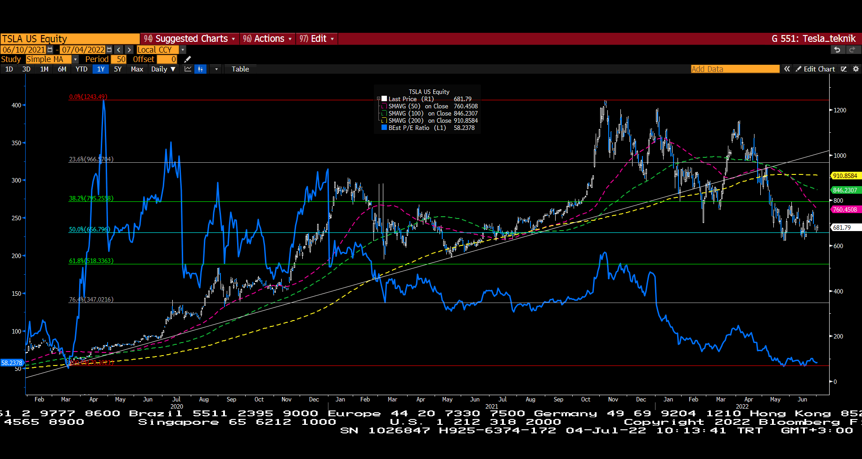Switch to line chart type
Viewport: 862px width, 459px height.
[188, 69]
